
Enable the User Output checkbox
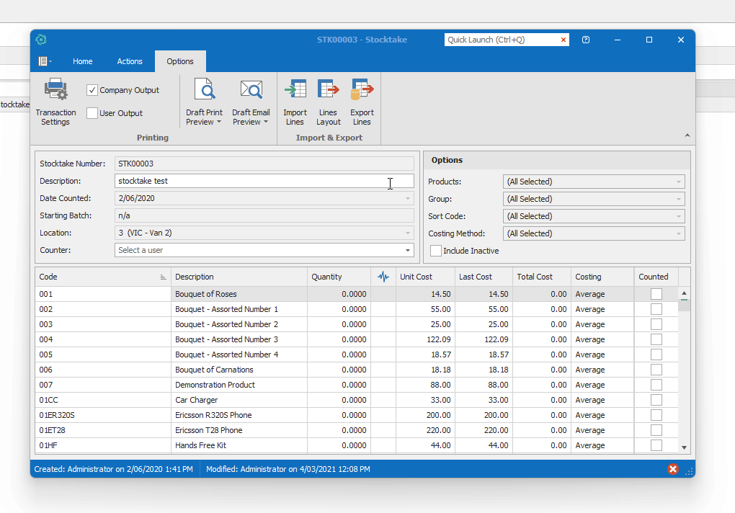[92, 113]
